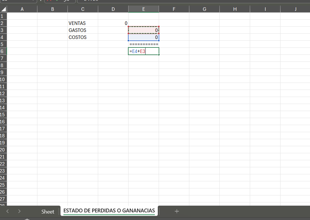
Task: Go to previous sheet using left arrow
Action: point(8,211)
